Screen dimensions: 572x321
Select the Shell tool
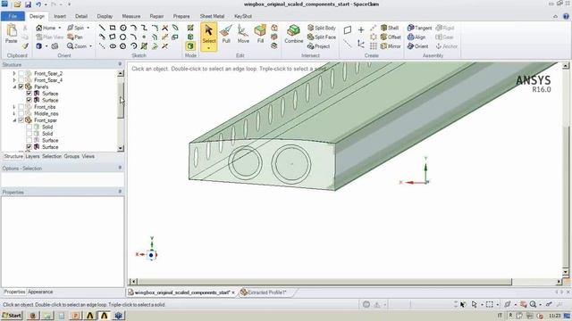(x=390, y=28)
